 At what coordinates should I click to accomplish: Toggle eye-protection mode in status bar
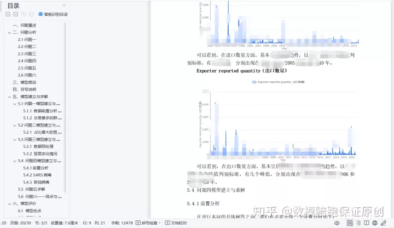[x=337, y=223]
